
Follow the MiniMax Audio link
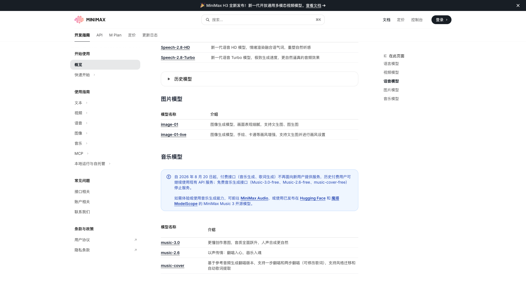pos(254,198)
